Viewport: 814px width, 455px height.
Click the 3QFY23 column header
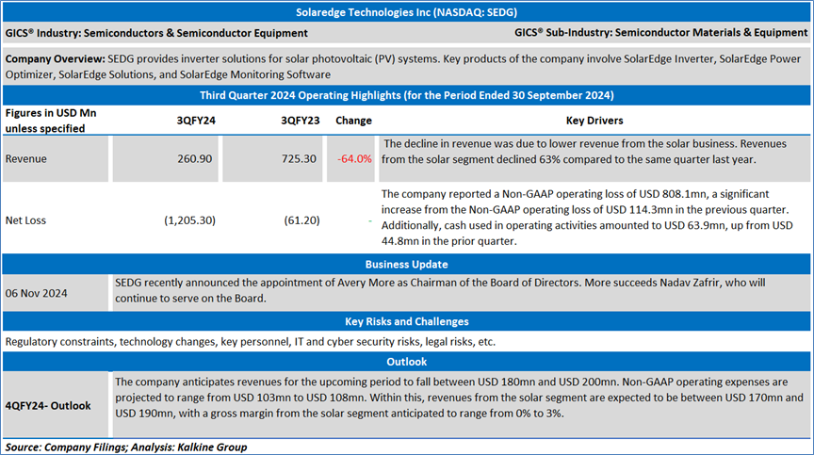tap(300, 121)
